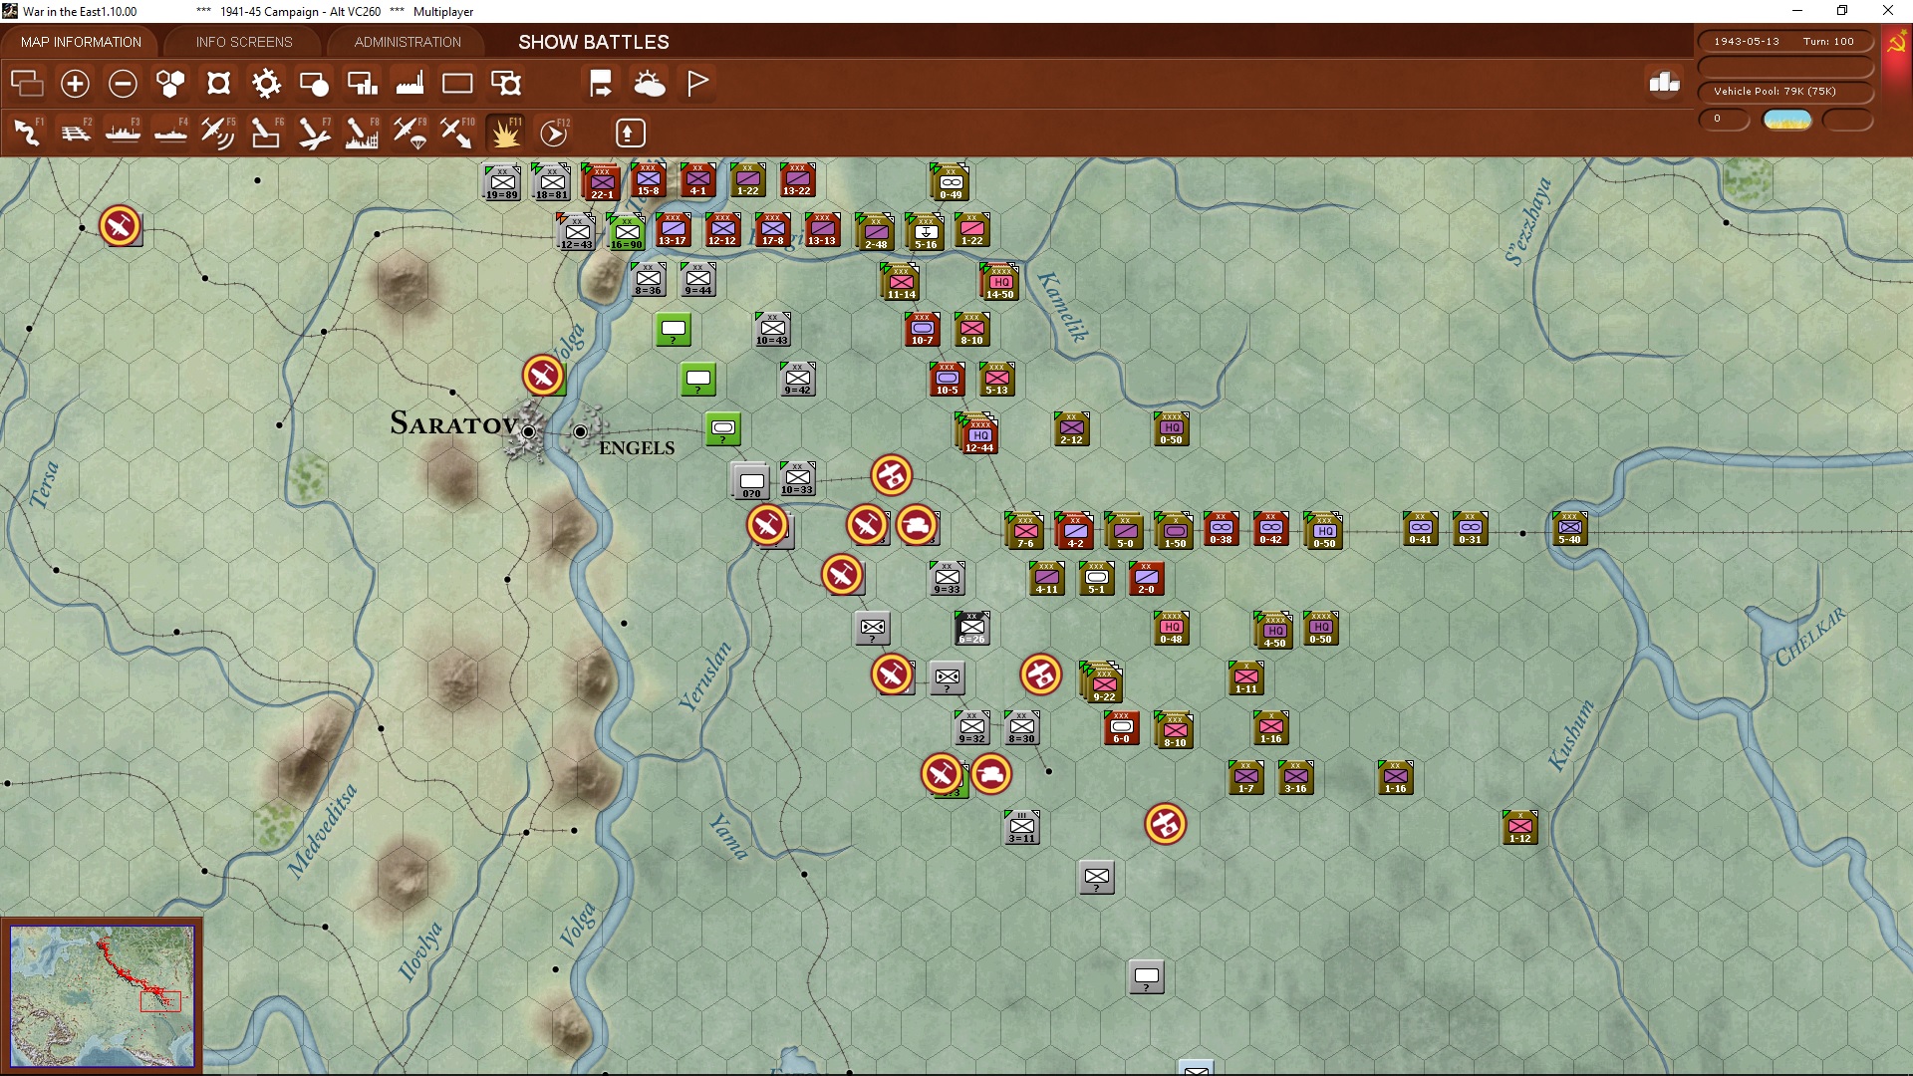Image resolution: width=1913 pixels, height=1076 pixels.
Task: Select the F9 air transport icon
Action: coord(410,133)
